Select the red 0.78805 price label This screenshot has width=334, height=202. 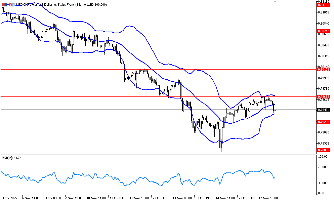click(323, 150)
